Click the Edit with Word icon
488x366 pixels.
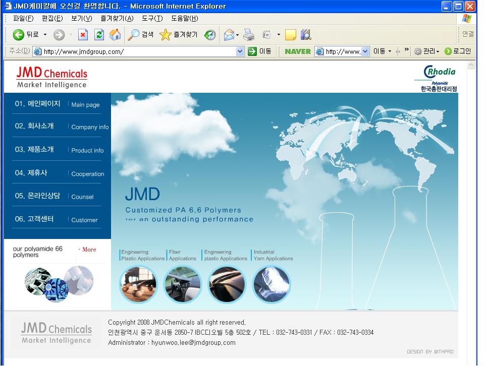tap(267, 34)
